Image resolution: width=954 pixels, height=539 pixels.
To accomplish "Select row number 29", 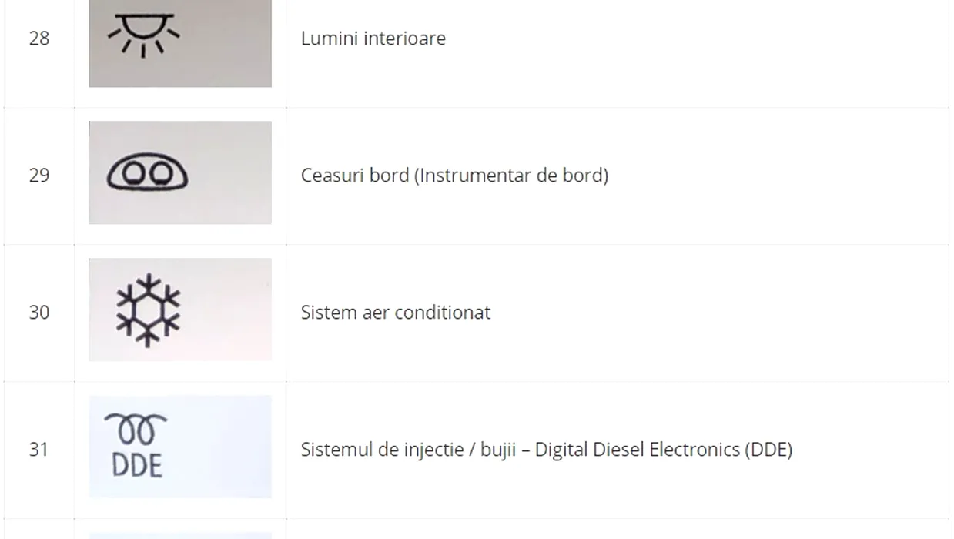I will 39,176.
